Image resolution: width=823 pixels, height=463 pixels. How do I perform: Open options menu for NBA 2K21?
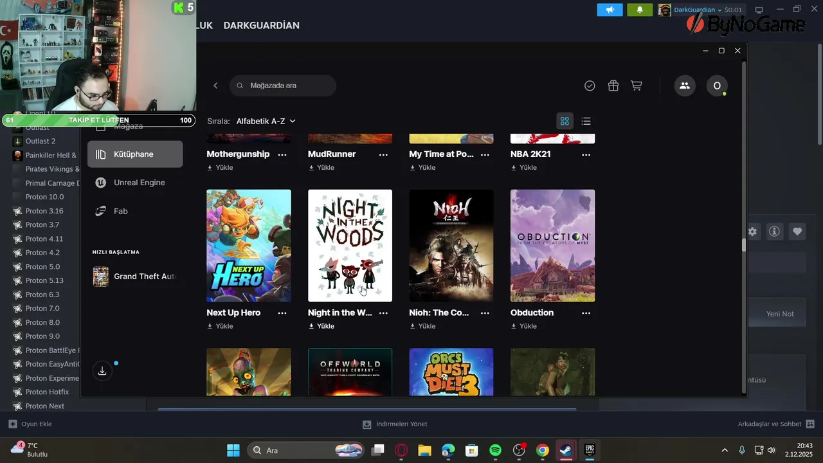click(x=586, y=154)
